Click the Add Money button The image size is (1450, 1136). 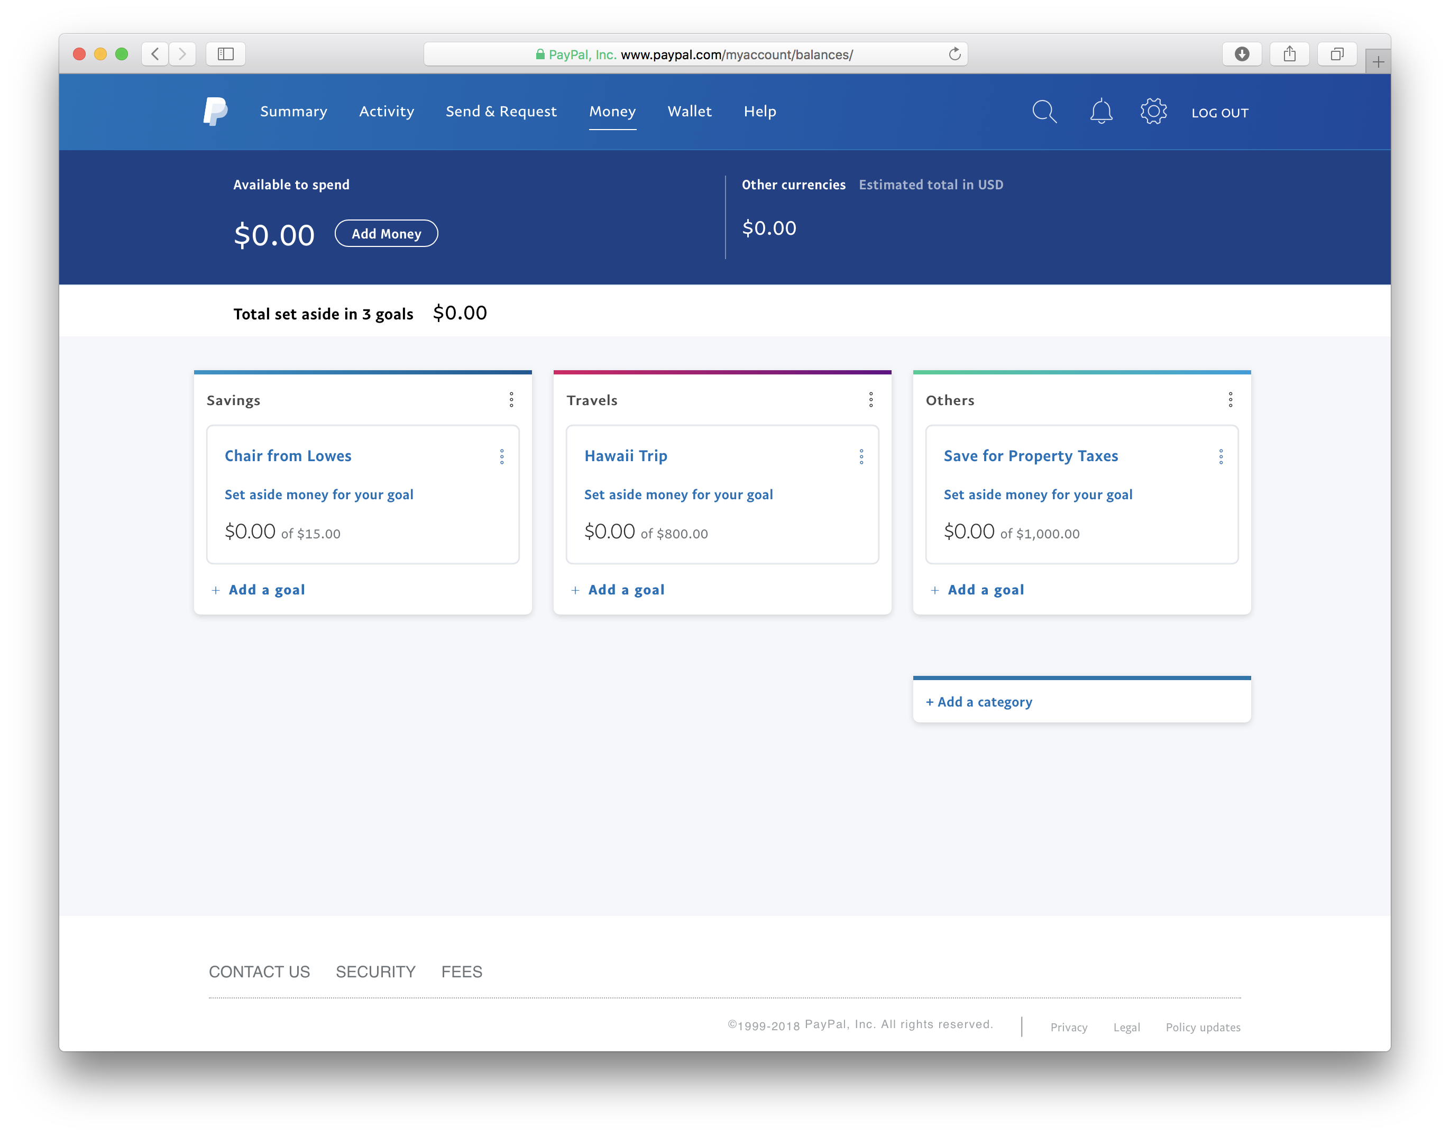[386, 233]
